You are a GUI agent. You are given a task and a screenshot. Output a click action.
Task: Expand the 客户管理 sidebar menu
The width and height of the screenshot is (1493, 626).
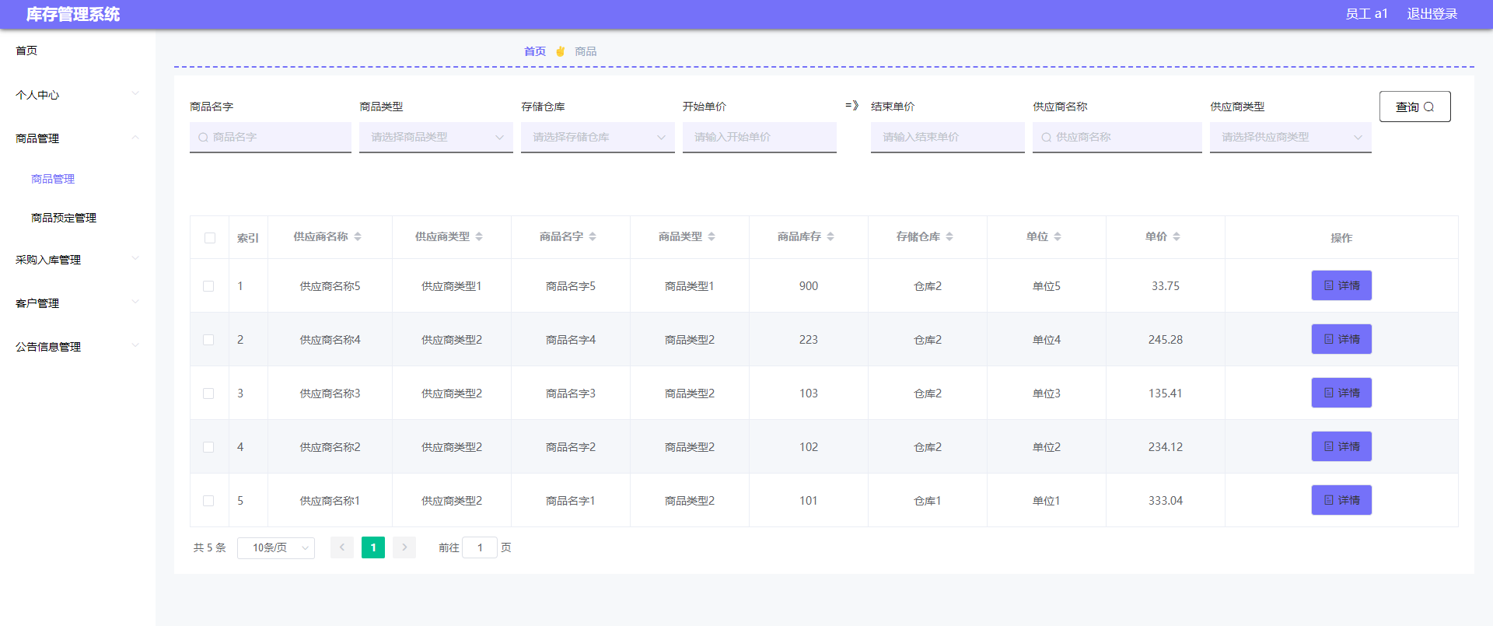(78, 303)
